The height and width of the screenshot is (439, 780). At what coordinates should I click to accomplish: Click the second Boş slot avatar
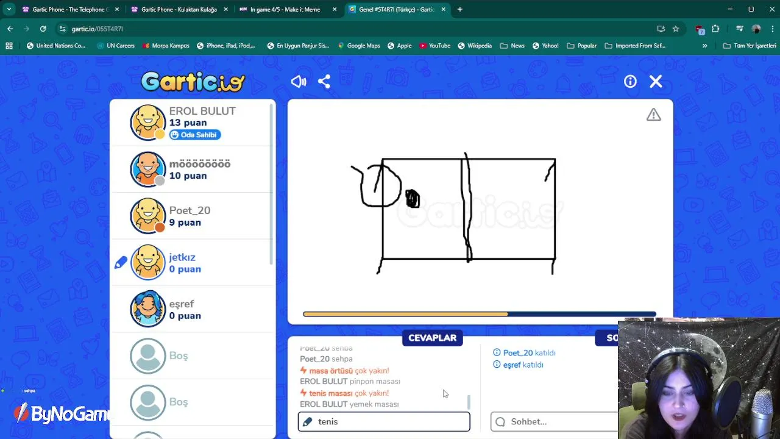[148, 402]
